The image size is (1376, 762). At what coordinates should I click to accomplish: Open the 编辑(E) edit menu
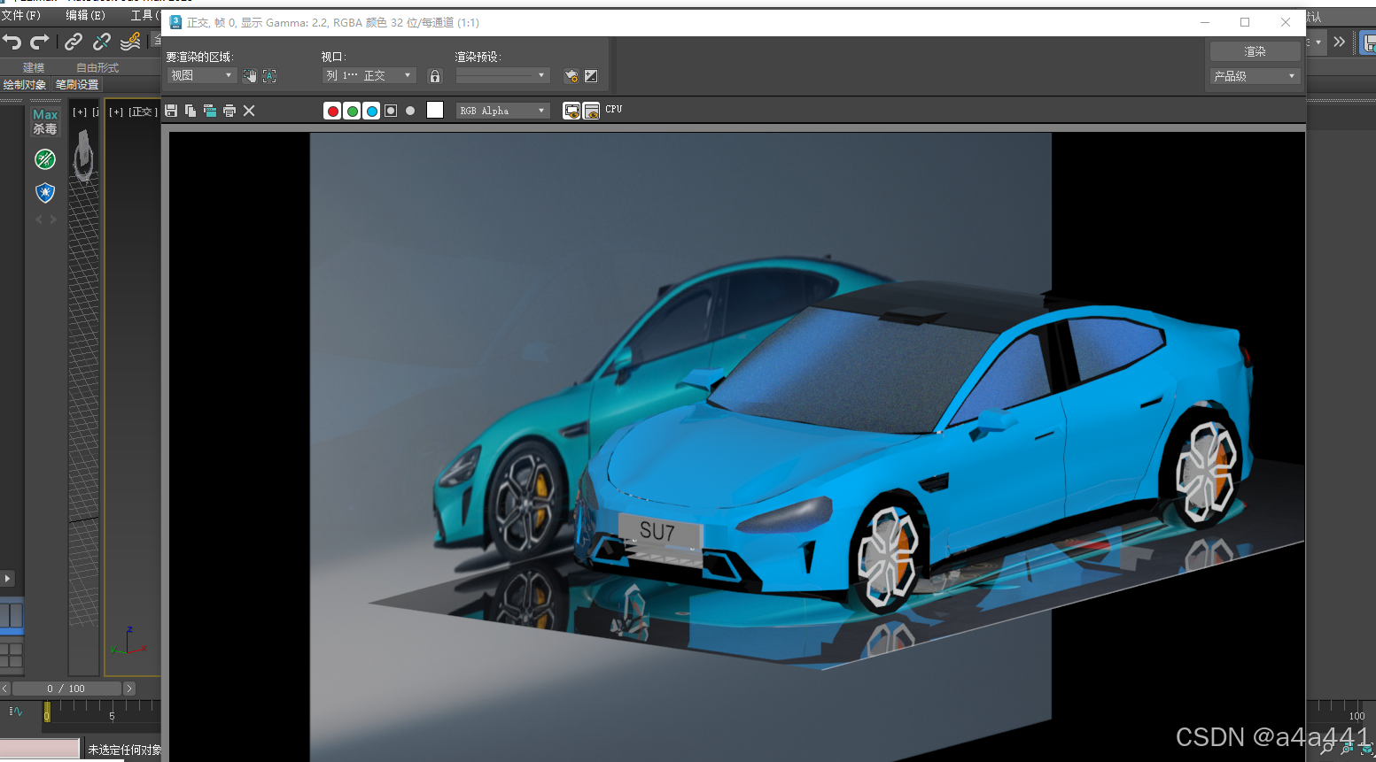(85, 15)
